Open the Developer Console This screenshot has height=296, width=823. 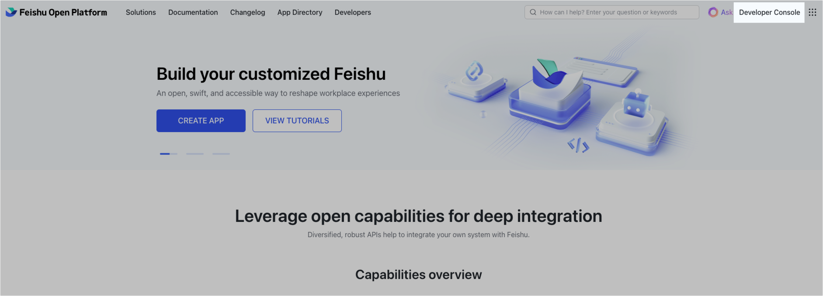(x=769, y=12)
